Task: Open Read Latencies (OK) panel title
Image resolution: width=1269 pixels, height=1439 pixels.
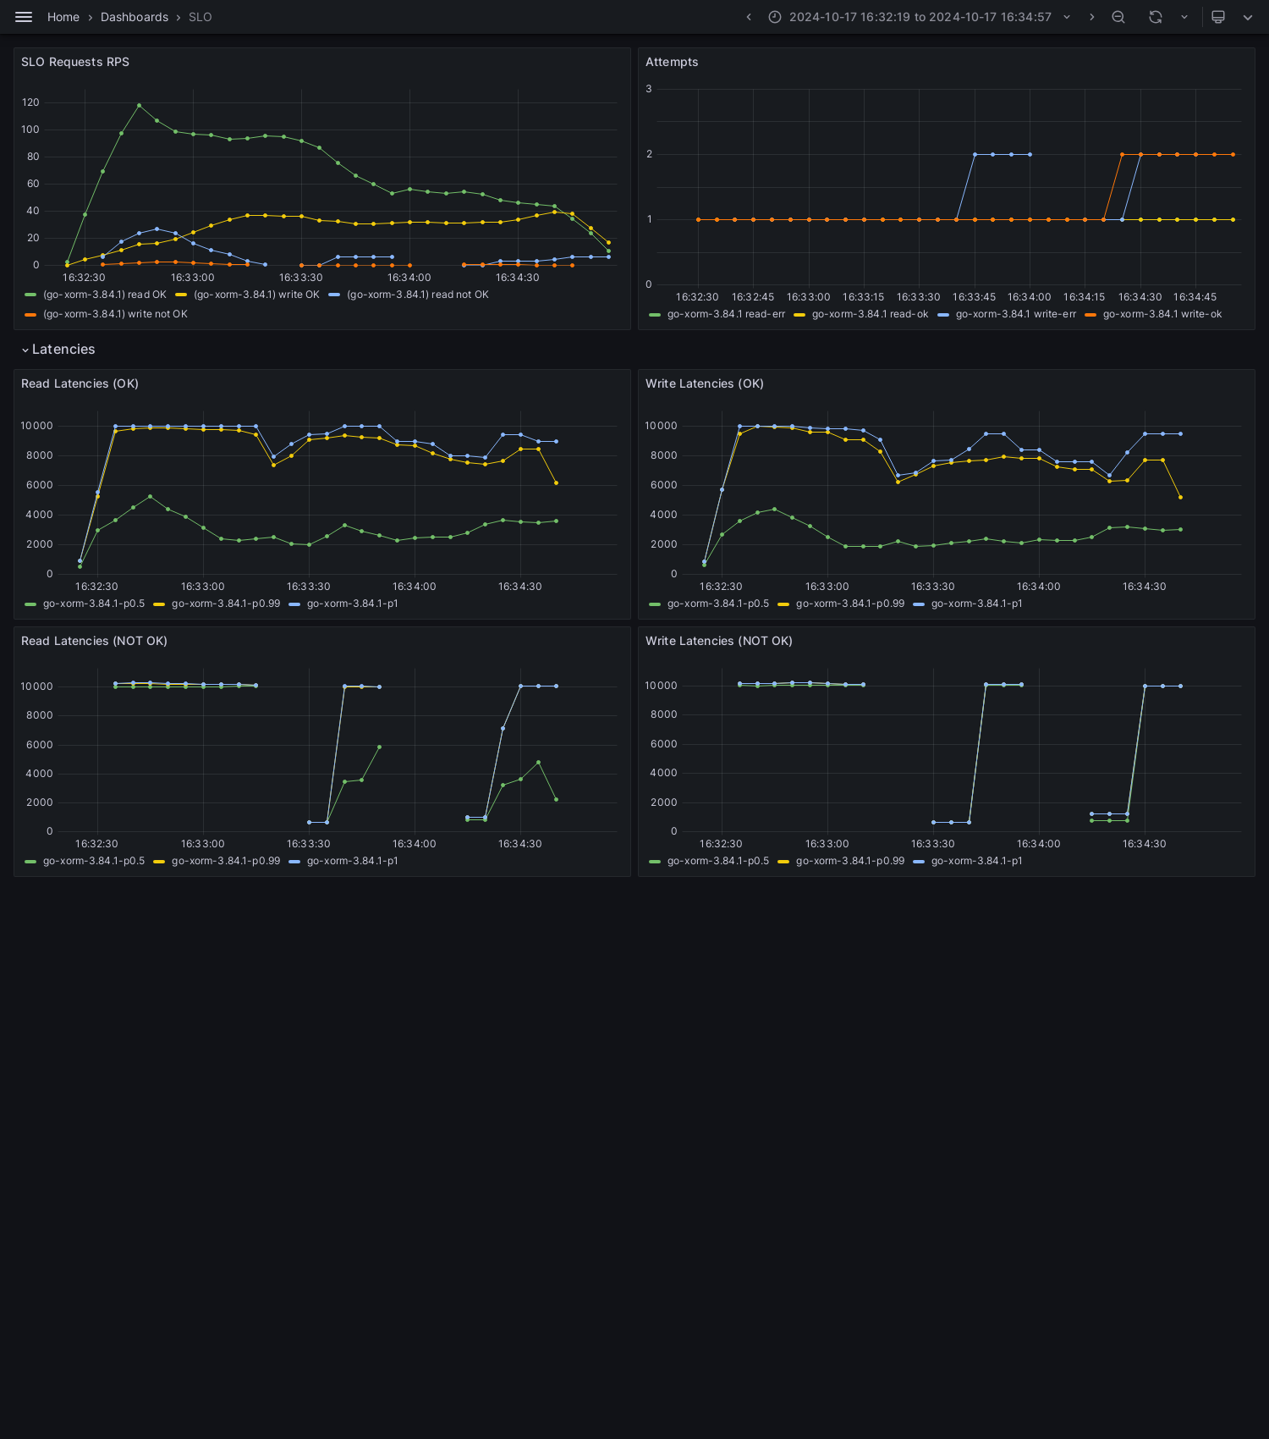Action: (x=80, y=383)
